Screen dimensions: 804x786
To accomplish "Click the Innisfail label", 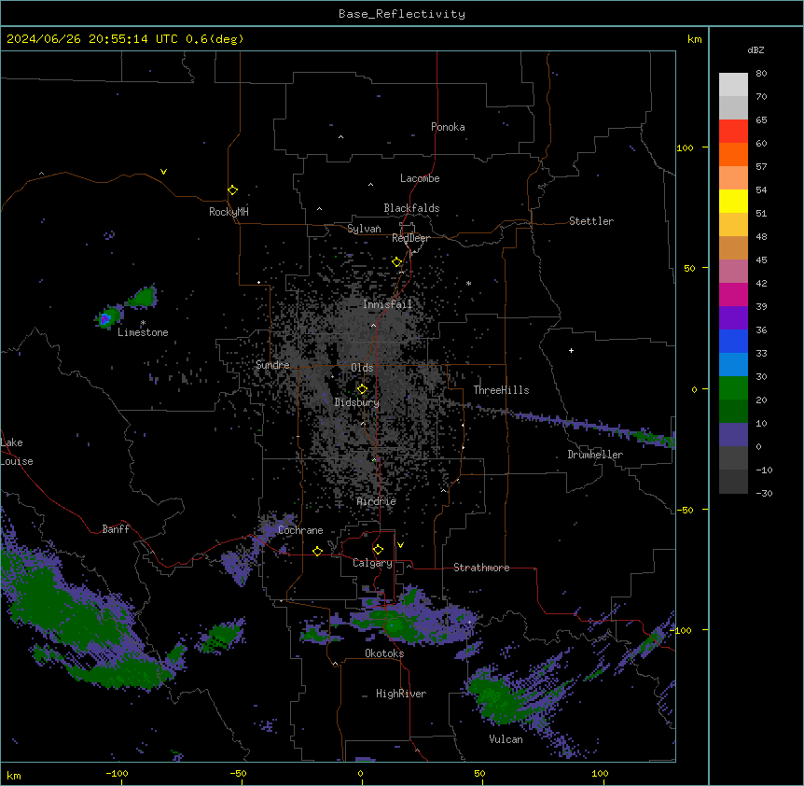I will (x=387, y=304).
